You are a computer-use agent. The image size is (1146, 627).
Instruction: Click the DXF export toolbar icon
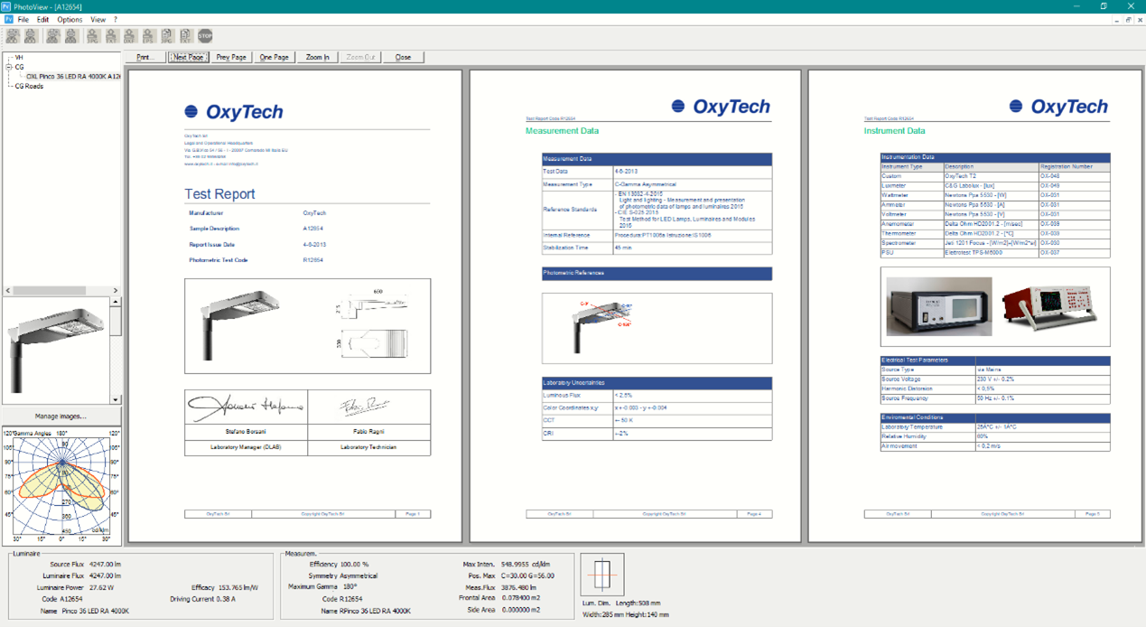point(130,36)
